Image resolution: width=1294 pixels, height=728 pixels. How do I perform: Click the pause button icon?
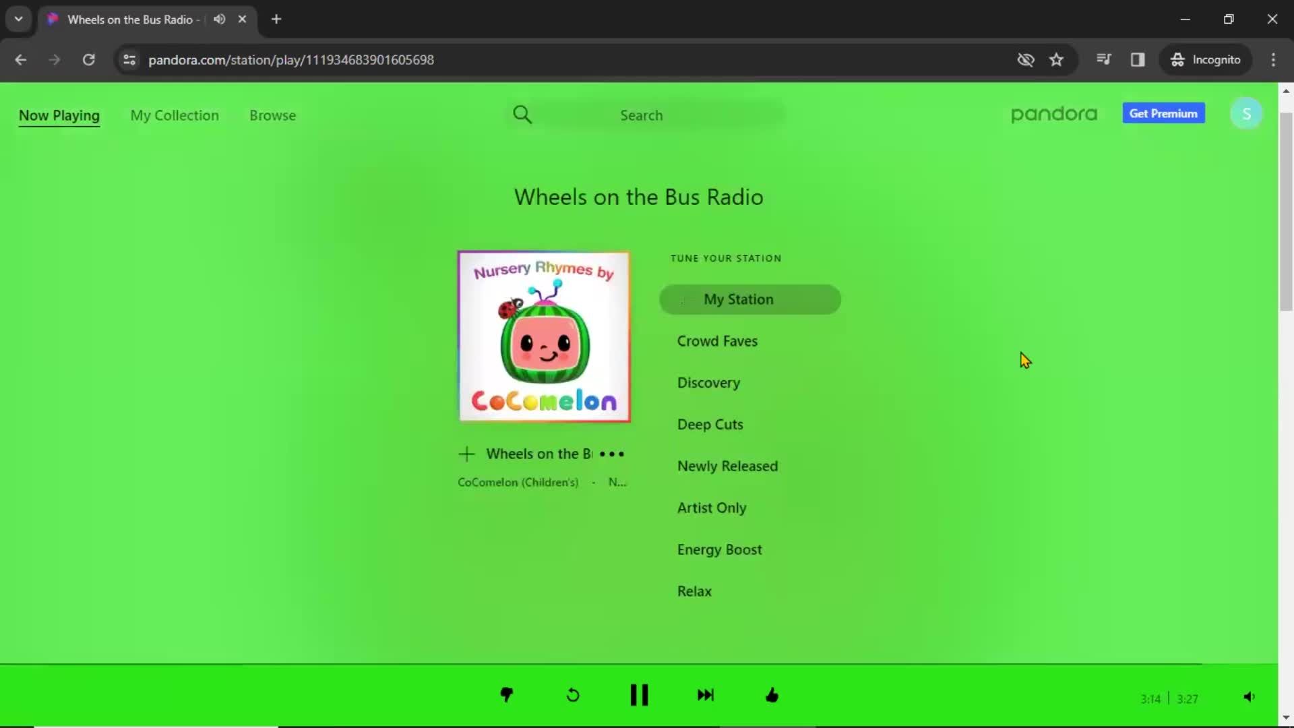638,695
